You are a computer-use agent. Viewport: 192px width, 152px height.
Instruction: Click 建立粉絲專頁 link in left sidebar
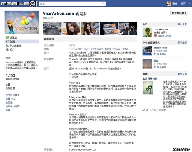13,95
